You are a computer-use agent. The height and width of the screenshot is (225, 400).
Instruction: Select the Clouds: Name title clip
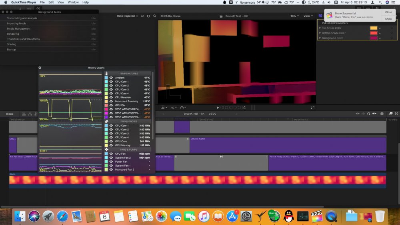coord(288,145)
